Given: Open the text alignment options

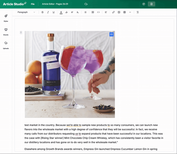Looking at the screenshot, I should point(106,12).
